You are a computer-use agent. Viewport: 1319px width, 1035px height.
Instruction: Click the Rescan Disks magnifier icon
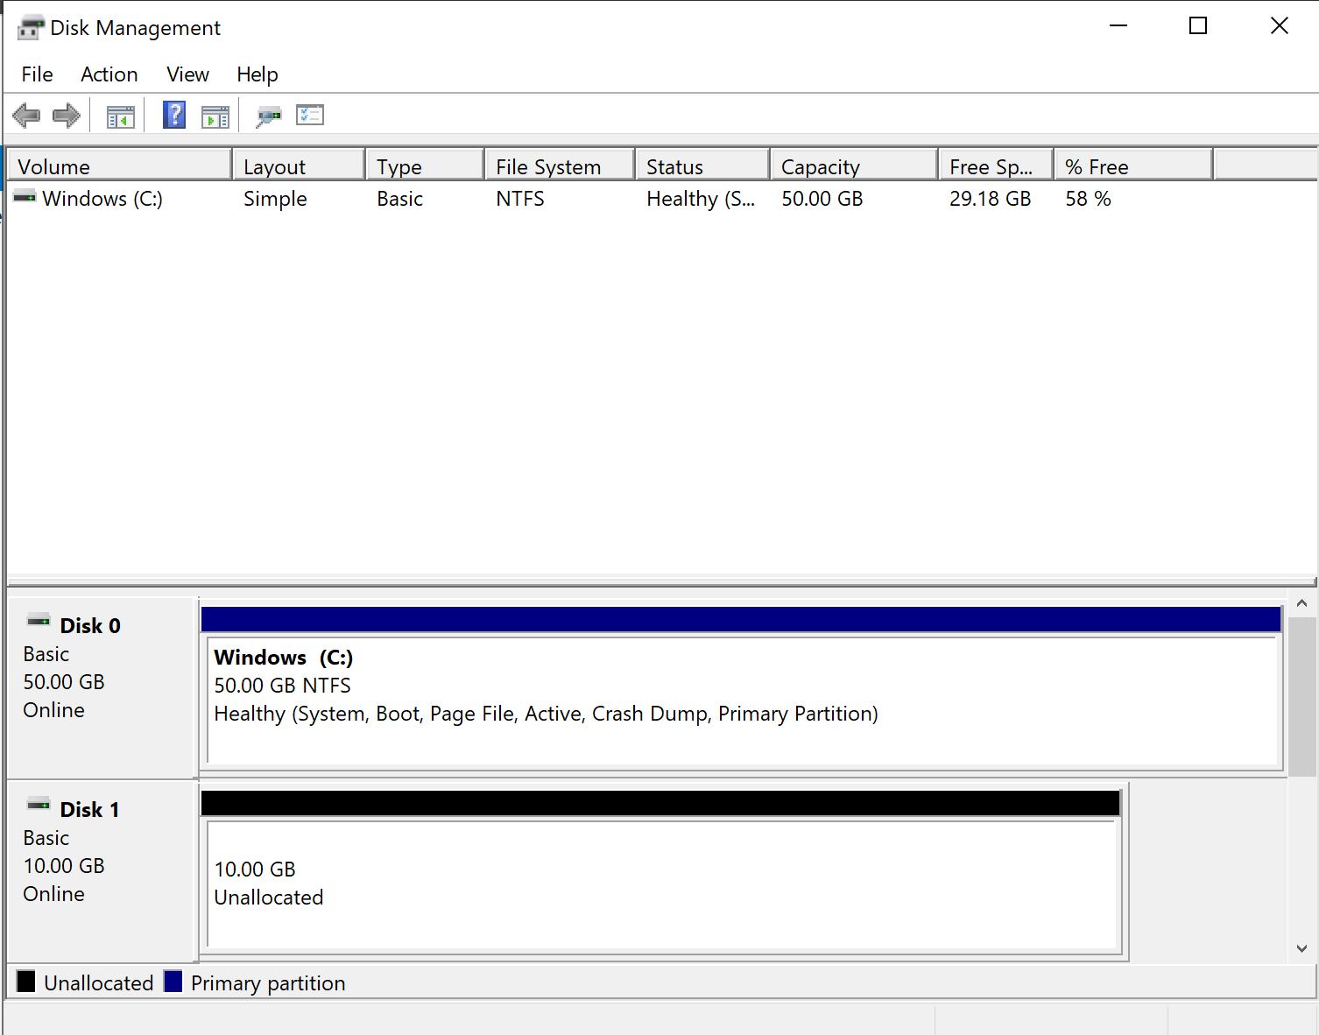pos(268,116)
